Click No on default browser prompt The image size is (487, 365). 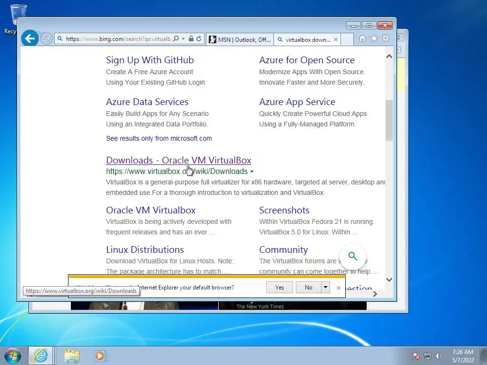click(308, 288)
